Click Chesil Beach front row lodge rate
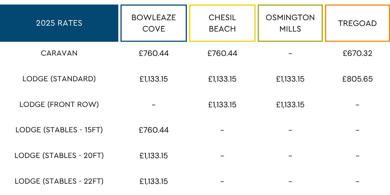Screen dimensions: 390x195 tap(222, 105)
